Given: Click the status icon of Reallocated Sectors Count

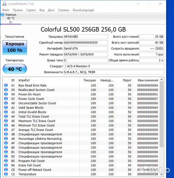Looking at the screenshot, I should (6, 90).
